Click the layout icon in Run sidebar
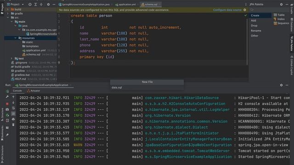Viewport: 294px width, 165px height. tap(7, 127)
